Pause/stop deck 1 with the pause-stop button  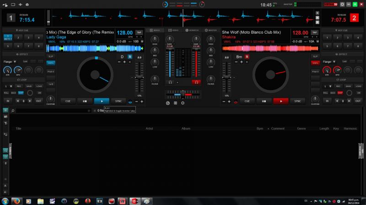(85, 101)
